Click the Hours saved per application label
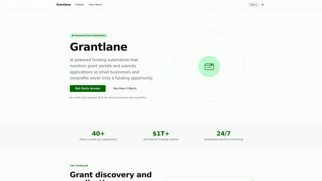322x181 pixels. point(98,139)
